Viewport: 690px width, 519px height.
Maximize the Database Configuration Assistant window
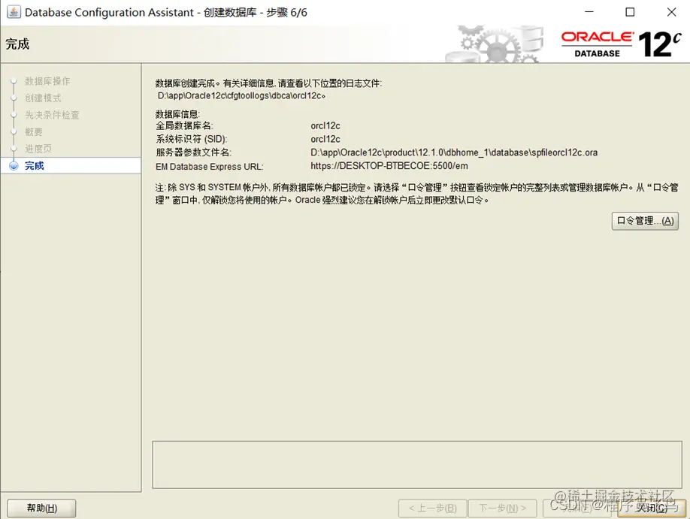click(x=630, y=12)
